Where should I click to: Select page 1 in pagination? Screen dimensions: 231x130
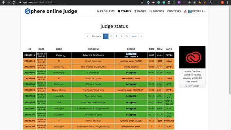(x=106, y=36)
